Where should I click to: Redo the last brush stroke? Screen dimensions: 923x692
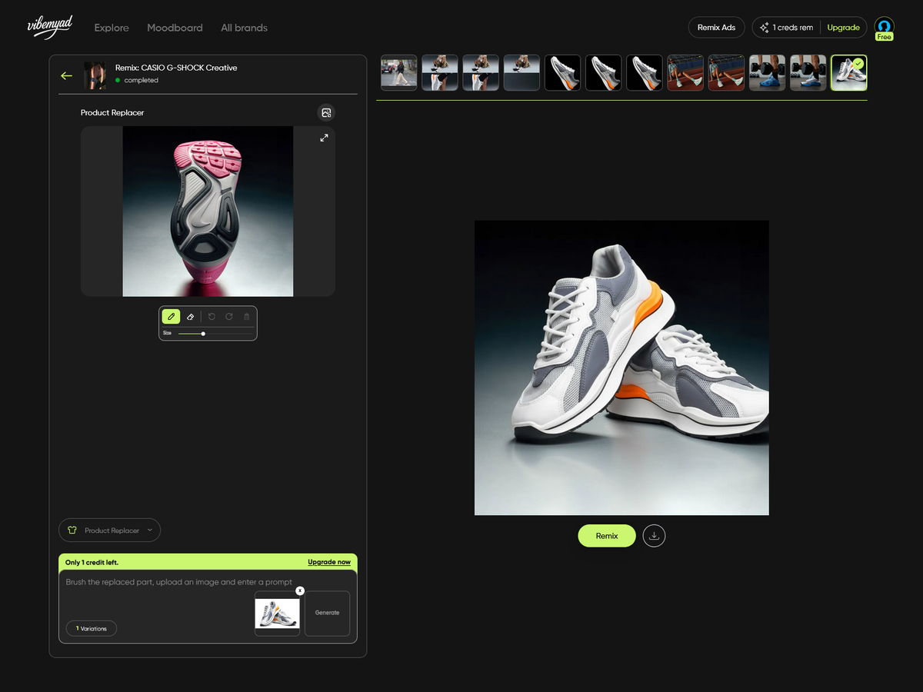[x=228, y=315]
